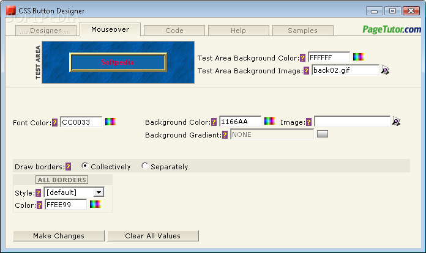Focus the empty button Image field
Screen dimensions: 426x253
click(x=352, y=122)
